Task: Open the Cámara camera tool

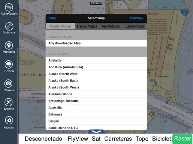Action: click(x=8, y=84)
